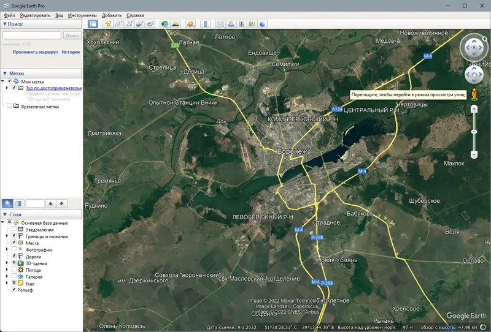
Task: Select the Add Polygon tool
Action: point(118,24)
